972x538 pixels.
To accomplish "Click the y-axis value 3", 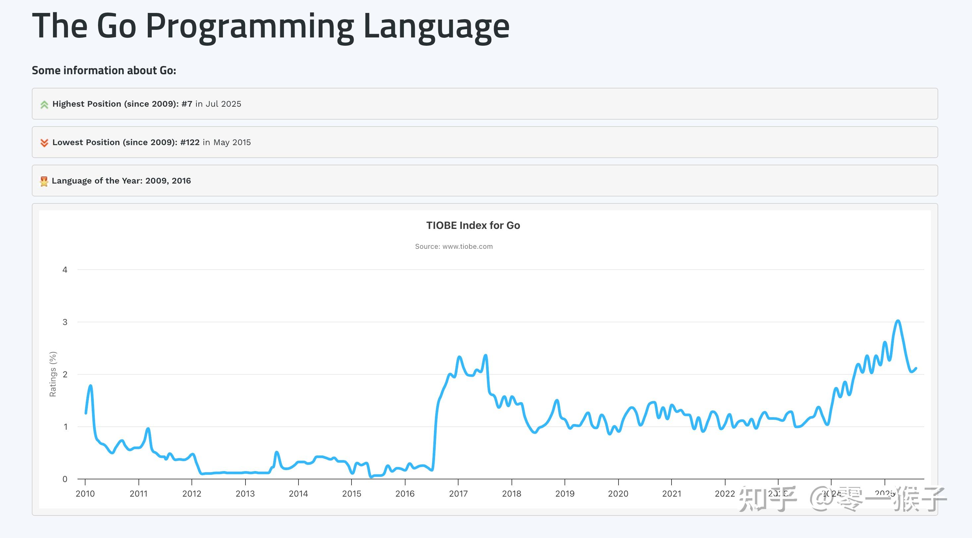I will coord(65,322).
